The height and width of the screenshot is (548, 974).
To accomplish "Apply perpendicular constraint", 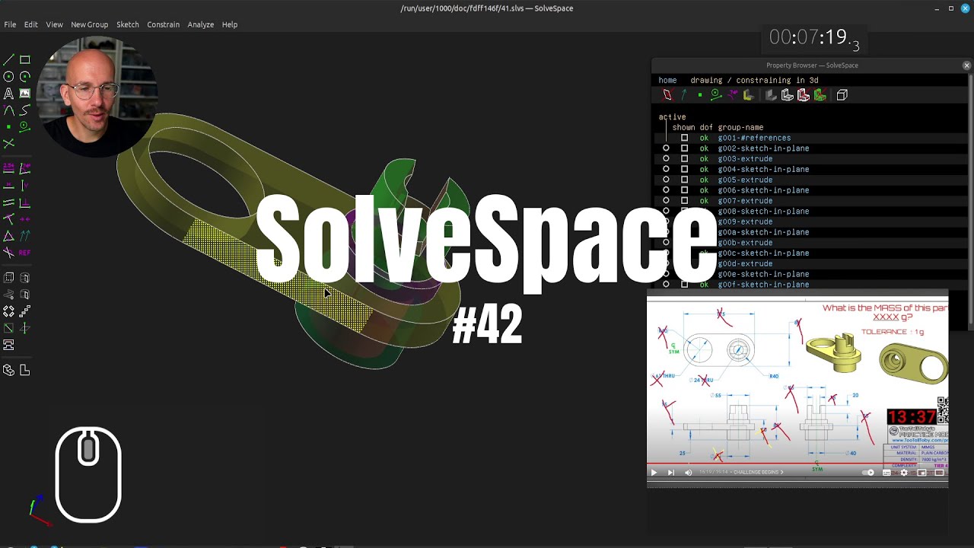I will tap(25, 202).
